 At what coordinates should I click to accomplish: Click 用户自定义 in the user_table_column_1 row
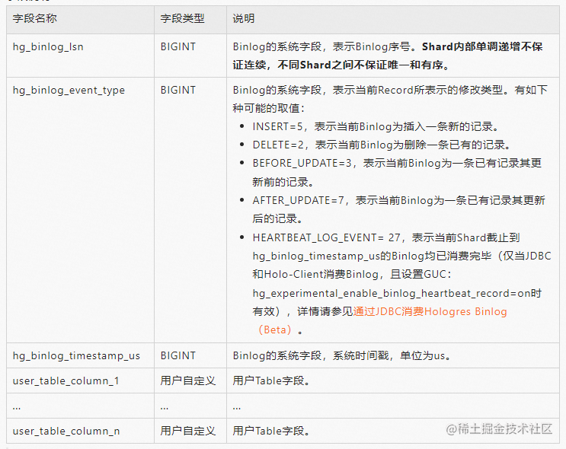(x=187, y=381)
